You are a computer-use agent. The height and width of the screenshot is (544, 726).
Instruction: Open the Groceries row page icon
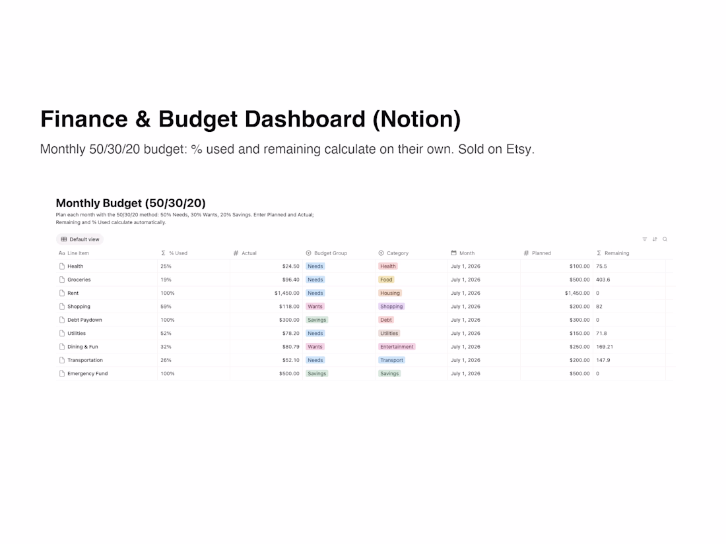pyautogui.click(x=62, y=280)
